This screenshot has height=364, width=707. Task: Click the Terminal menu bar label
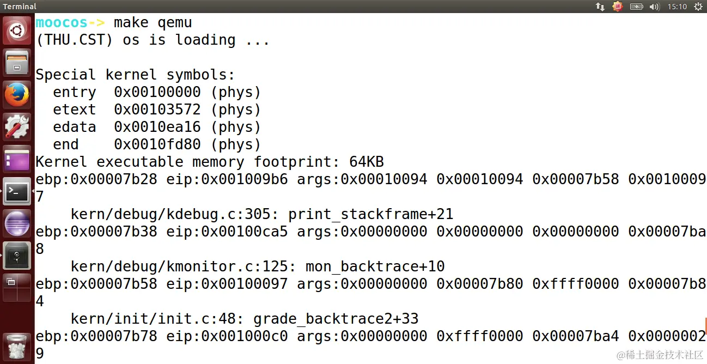(20, 7)
